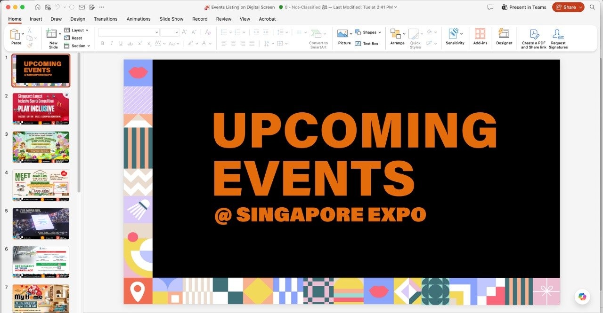Click the Share button
Viewport: 603px width, 313px height.
tap(568, 7)
